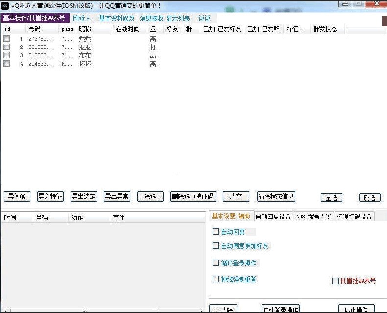
Task: Click the app icon in title bar
Action: click(x=5, y=6)
